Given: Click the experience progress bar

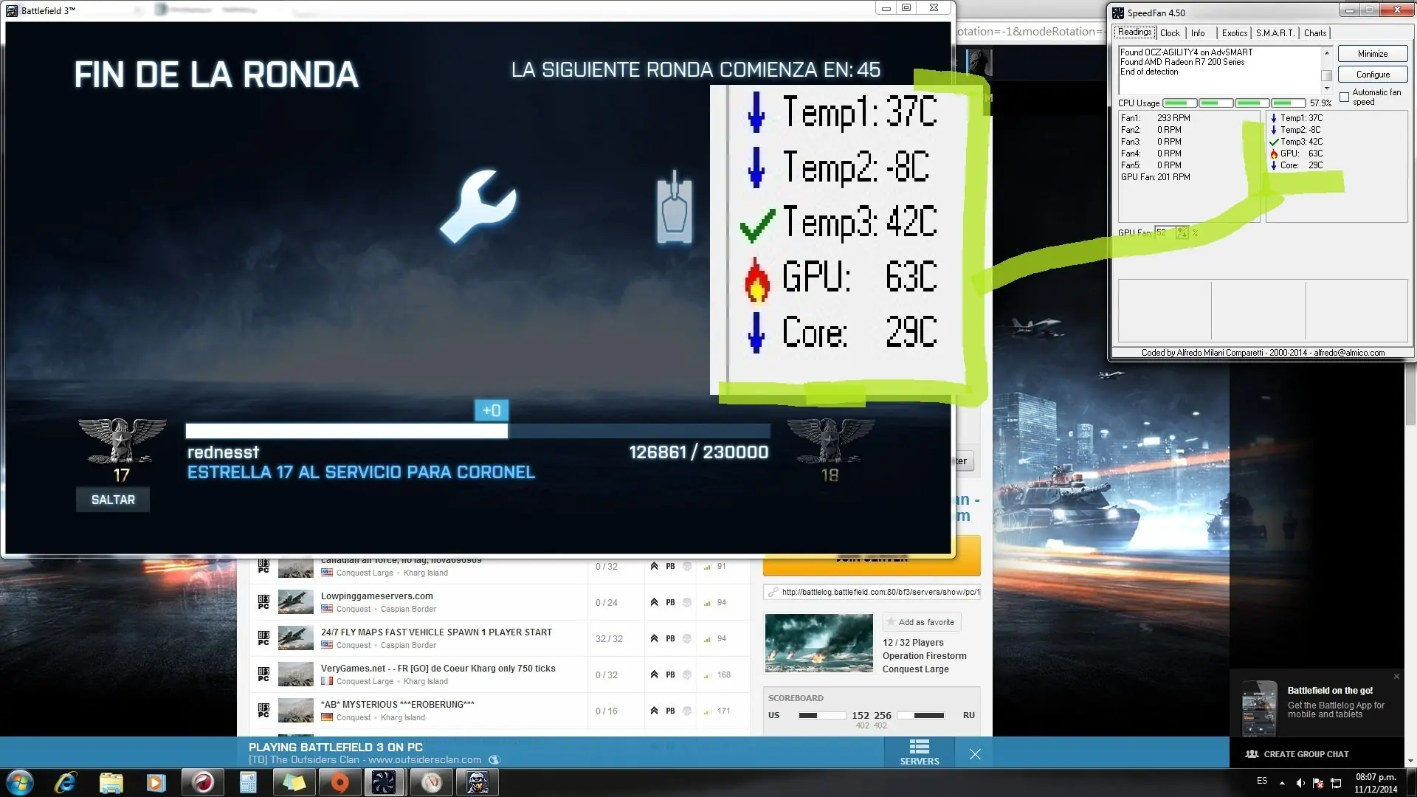Looking at the screenshot, I should pos(477,431).
